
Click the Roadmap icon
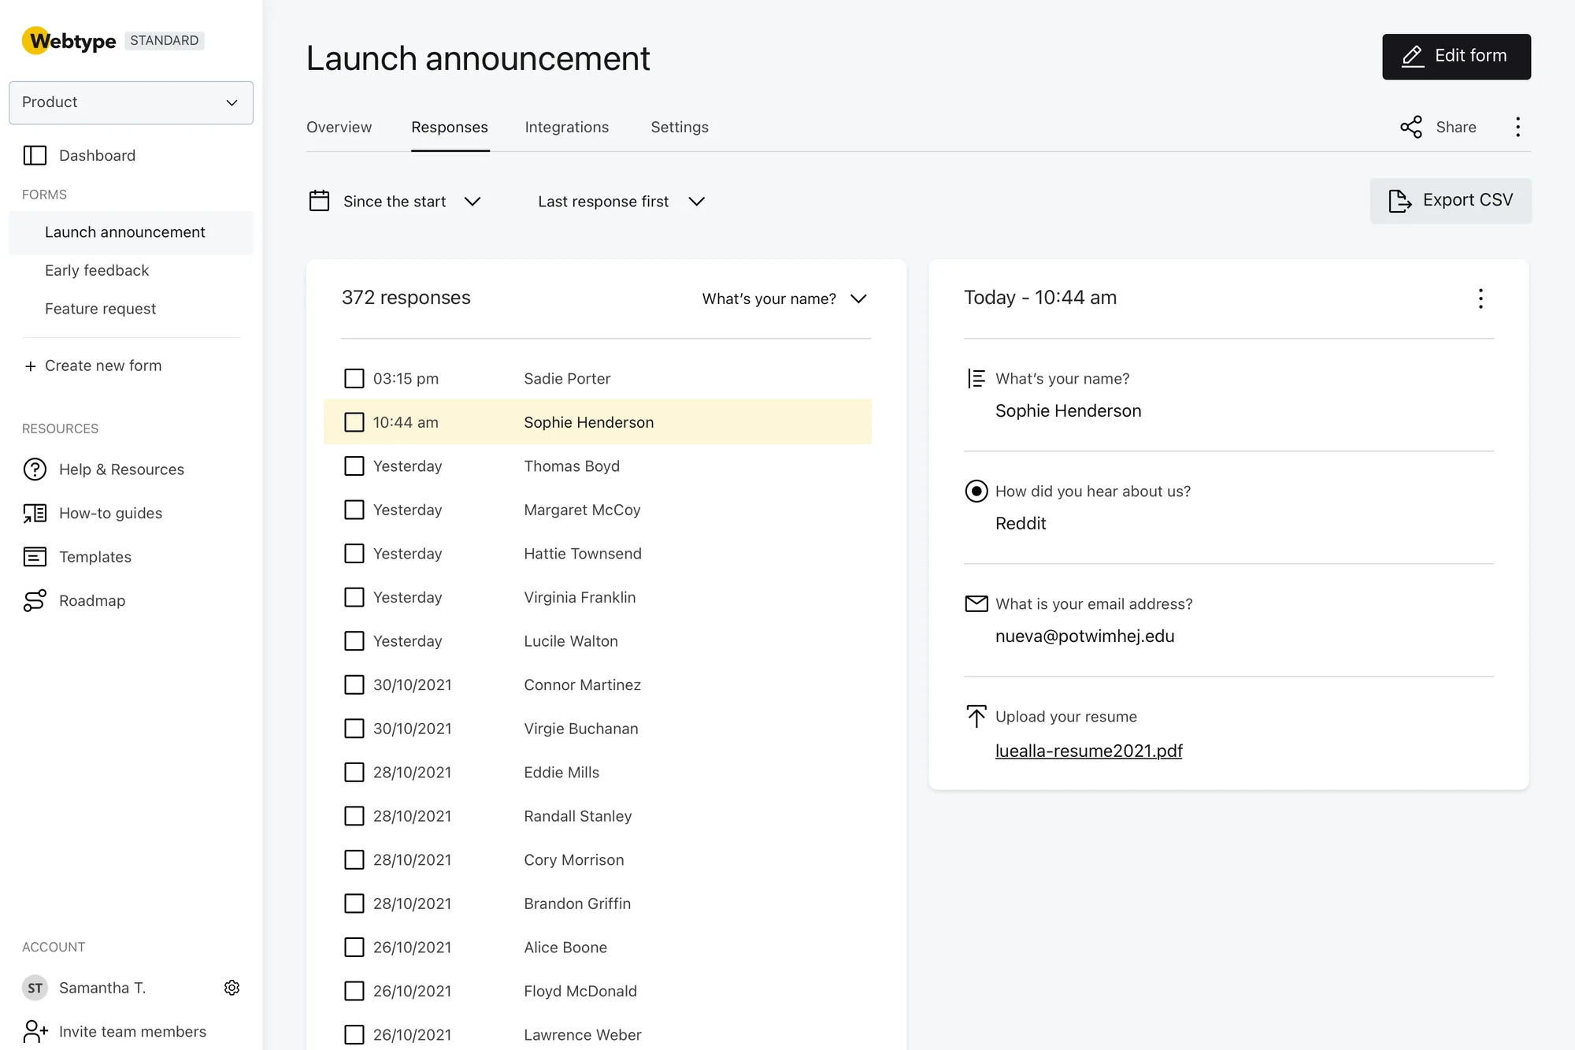click(x=35, y=600)
